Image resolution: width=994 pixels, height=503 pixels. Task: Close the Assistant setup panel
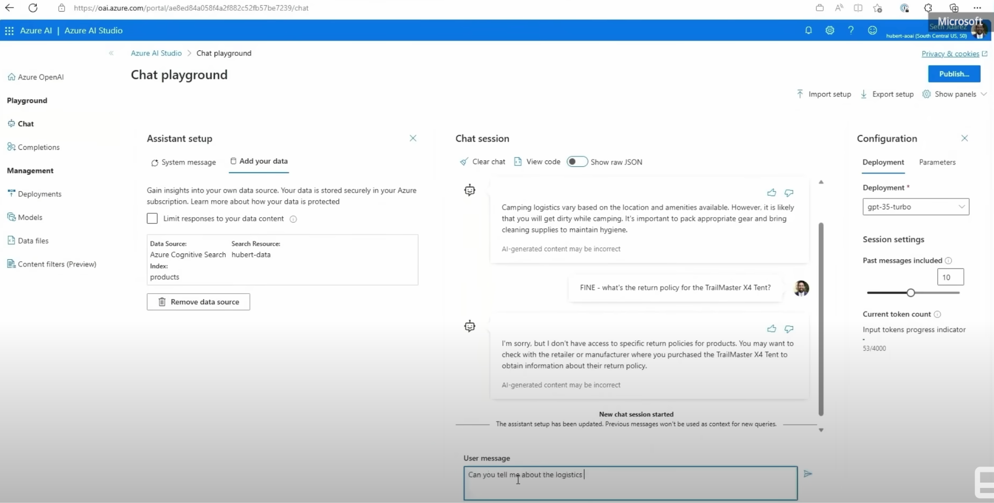[413, 139]
